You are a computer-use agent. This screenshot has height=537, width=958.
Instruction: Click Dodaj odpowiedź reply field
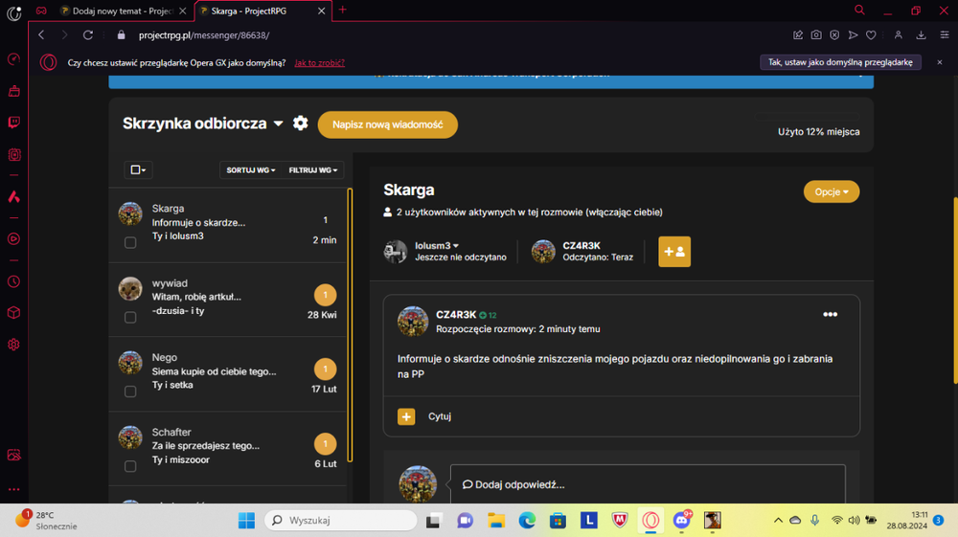coord(648,484)
